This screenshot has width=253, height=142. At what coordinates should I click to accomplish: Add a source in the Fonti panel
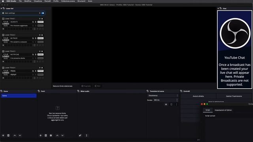40,135
